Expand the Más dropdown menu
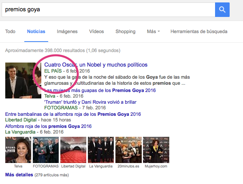 point(153,31)
